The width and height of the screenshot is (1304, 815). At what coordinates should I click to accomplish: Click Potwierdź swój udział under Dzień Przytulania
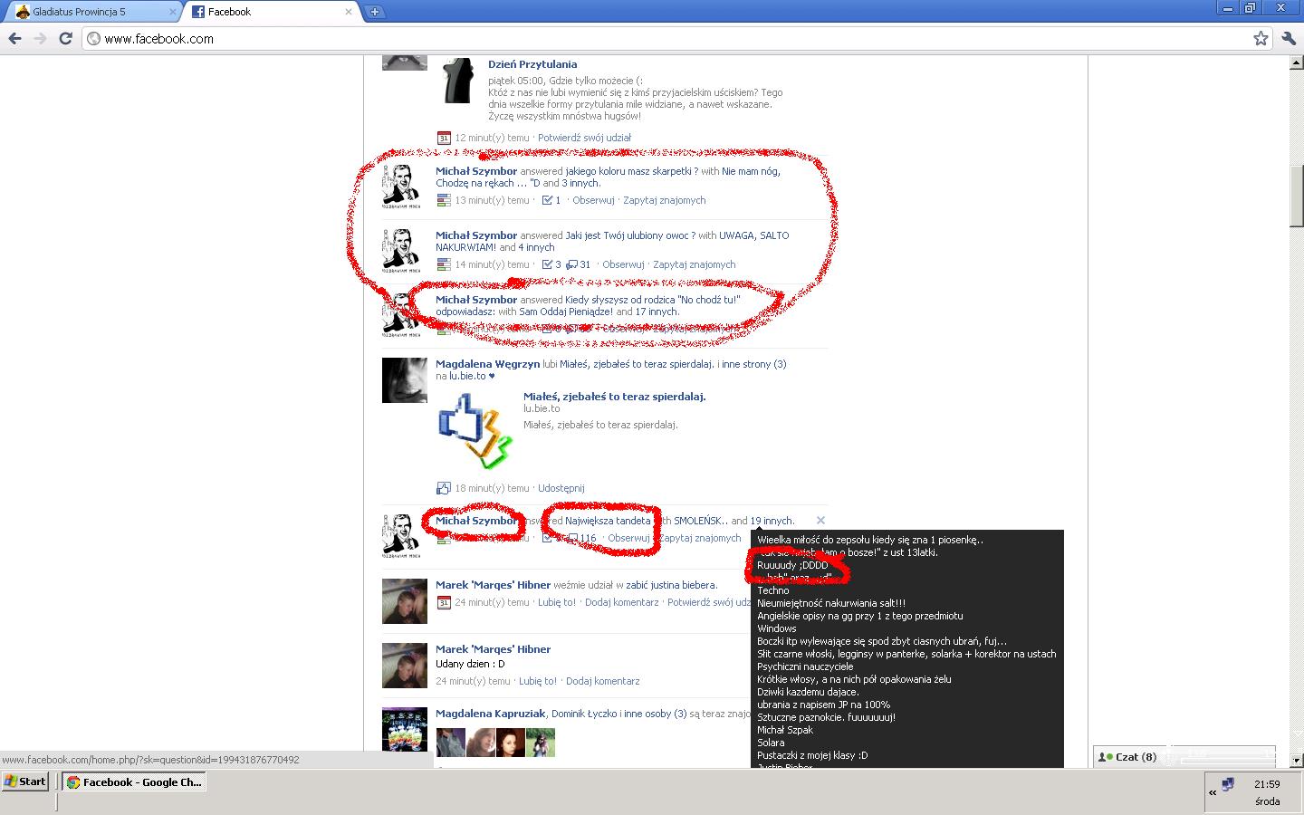(584, 138)
